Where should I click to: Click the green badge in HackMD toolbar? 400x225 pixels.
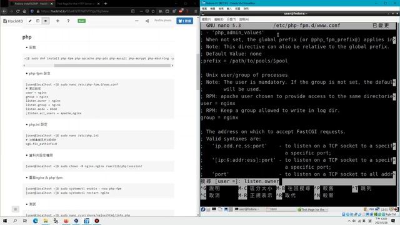pyautogui.click(x=82, y=21)
